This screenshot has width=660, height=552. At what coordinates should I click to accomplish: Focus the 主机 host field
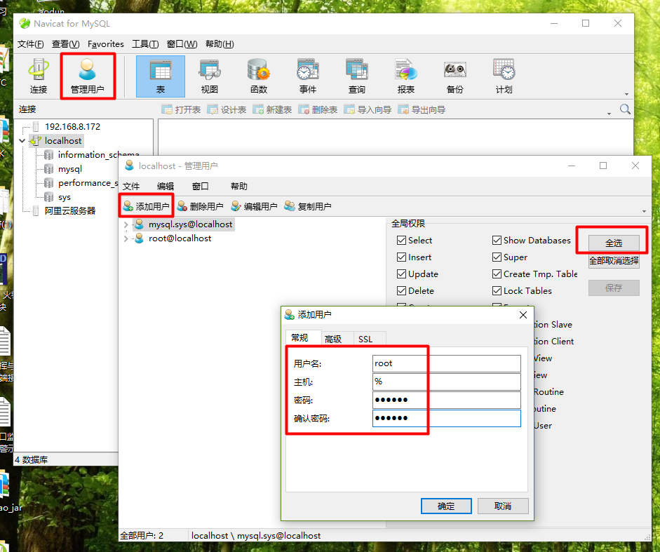pyautogui.click(x=447, y=382)
